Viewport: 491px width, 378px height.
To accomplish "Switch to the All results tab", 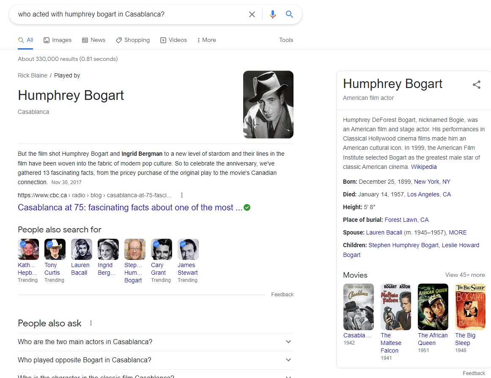I will [26, 40].
